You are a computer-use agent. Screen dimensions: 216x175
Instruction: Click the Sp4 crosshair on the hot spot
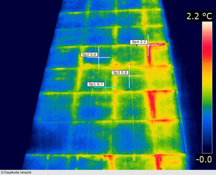[148, 45]
